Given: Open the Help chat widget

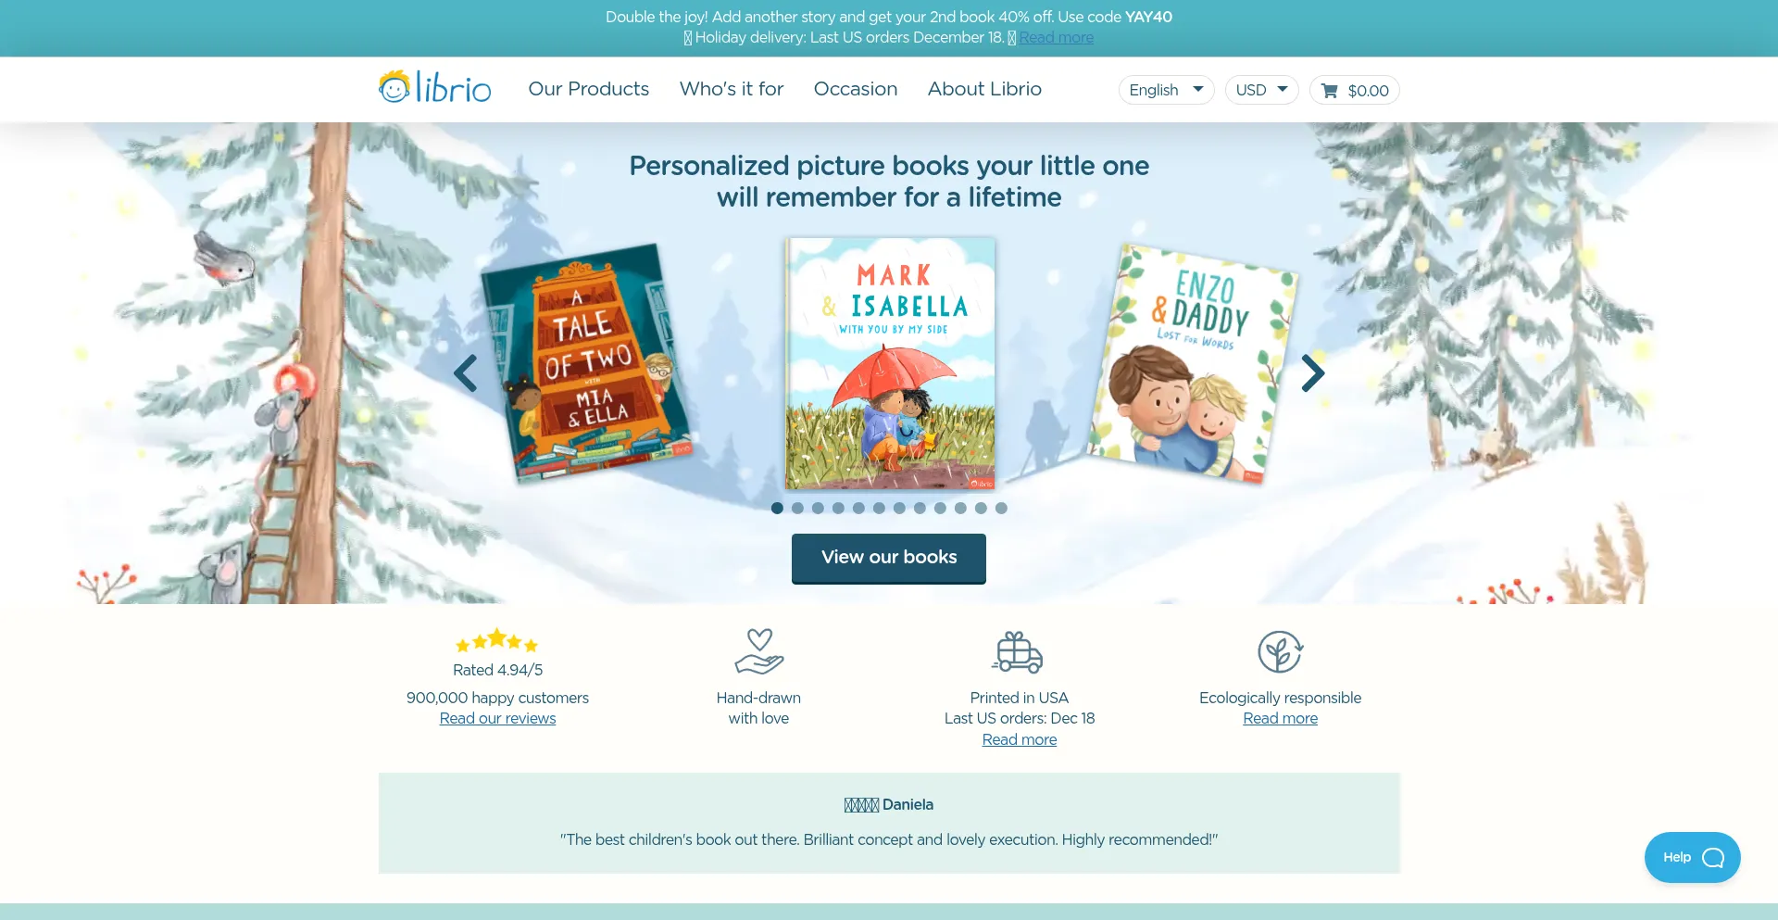Looking at the screenshot, I should point(1692,857).
